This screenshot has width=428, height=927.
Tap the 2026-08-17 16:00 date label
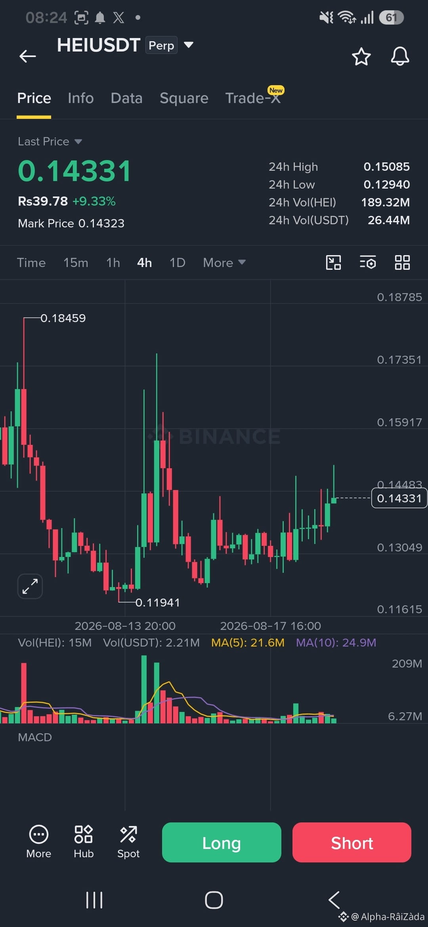click(271, 626)
